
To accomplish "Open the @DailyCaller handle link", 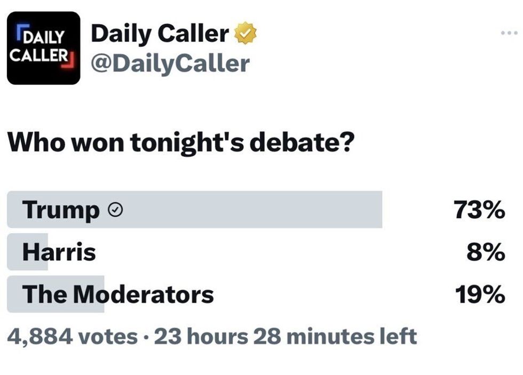I will [170, 63].
